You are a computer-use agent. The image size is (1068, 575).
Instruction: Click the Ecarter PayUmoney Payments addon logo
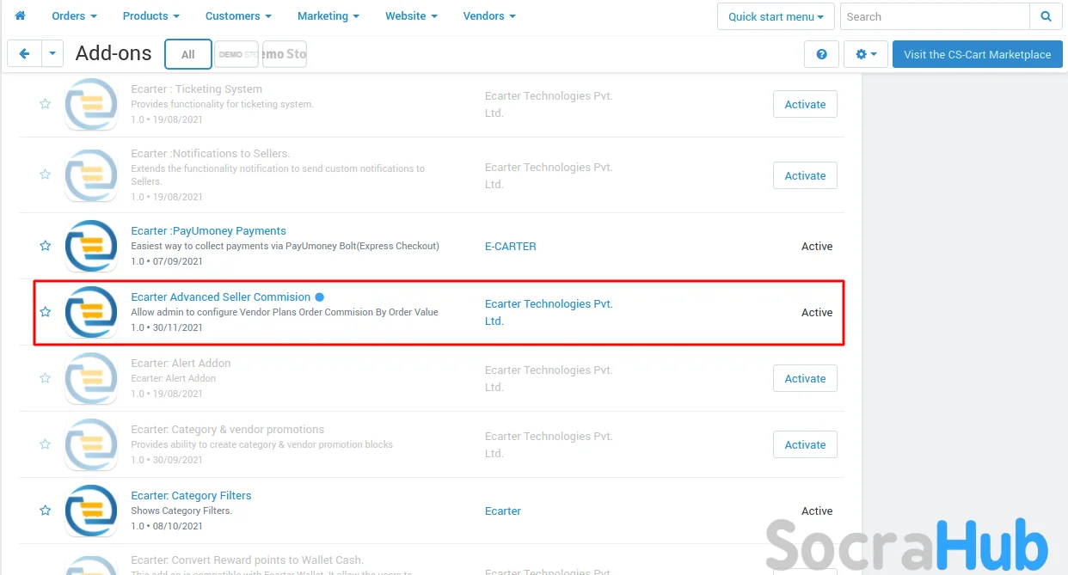tap(91, 246)
